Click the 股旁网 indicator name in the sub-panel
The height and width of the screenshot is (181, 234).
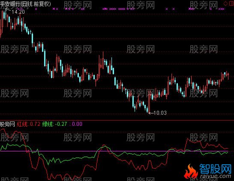[7, 124]
